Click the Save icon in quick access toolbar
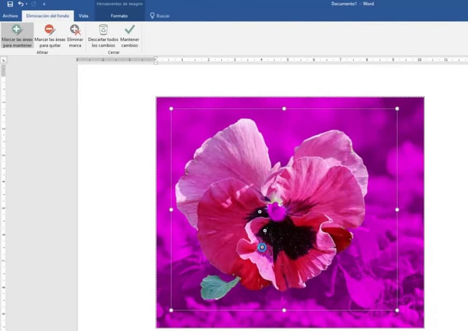This screenshot has height=331, width=468. (x=10, y=4)
